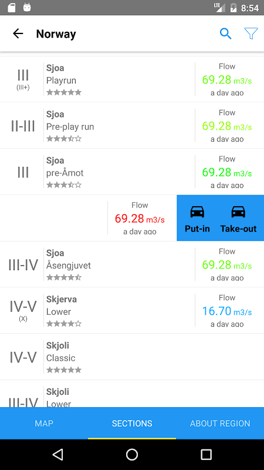Switch to the ABOUT REGION tab
Viewport: 264px width, 470px height.
pos(220,423)
